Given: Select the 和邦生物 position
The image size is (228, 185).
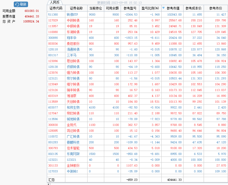Looking at the screenshot, I should [73, 107].
